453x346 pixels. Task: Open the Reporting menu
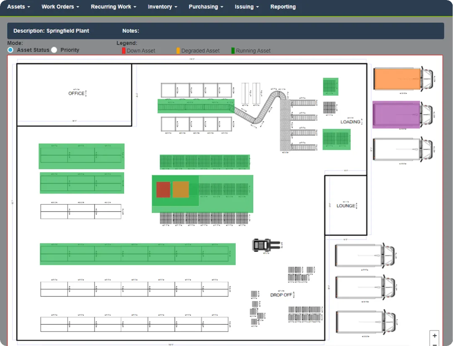click(x=283, y=7)
